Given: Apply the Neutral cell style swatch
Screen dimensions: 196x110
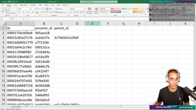Looking at the screenshot, I should (x=138, y=9).
